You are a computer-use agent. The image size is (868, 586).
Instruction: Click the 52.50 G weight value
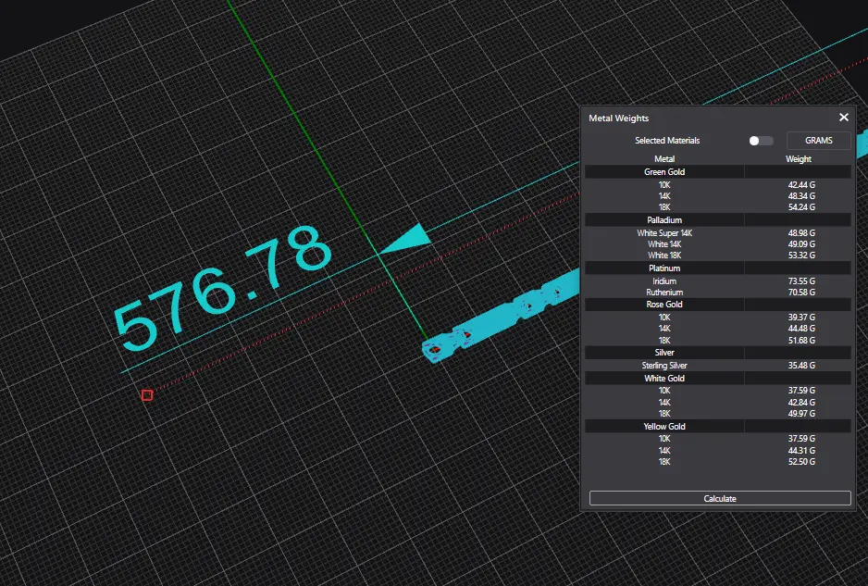(801, 462)
